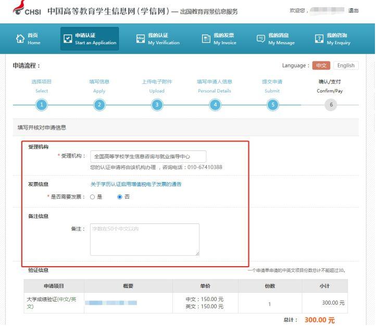Screen dimensions: 376x326
Task: Go to step 4 Personal Details circle
Action: coord(215,105)
